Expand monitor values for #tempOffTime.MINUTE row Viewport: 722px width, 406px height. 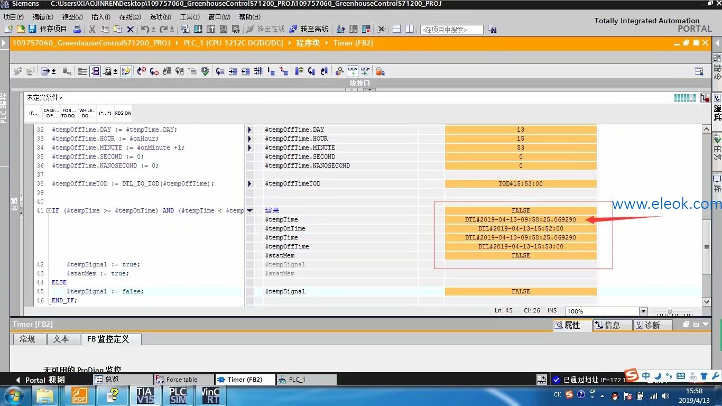[x=250, y=148]
